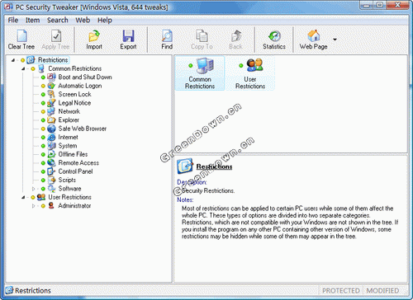Screen dimensions: 413x300
Task: Open the Item menu
Action: click(x=32, y=21)
